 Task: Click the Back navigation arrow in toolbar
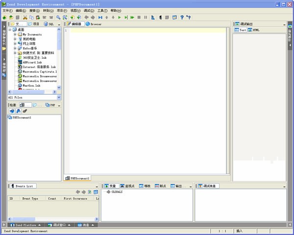pyautogui.click(x=86, y=18)
